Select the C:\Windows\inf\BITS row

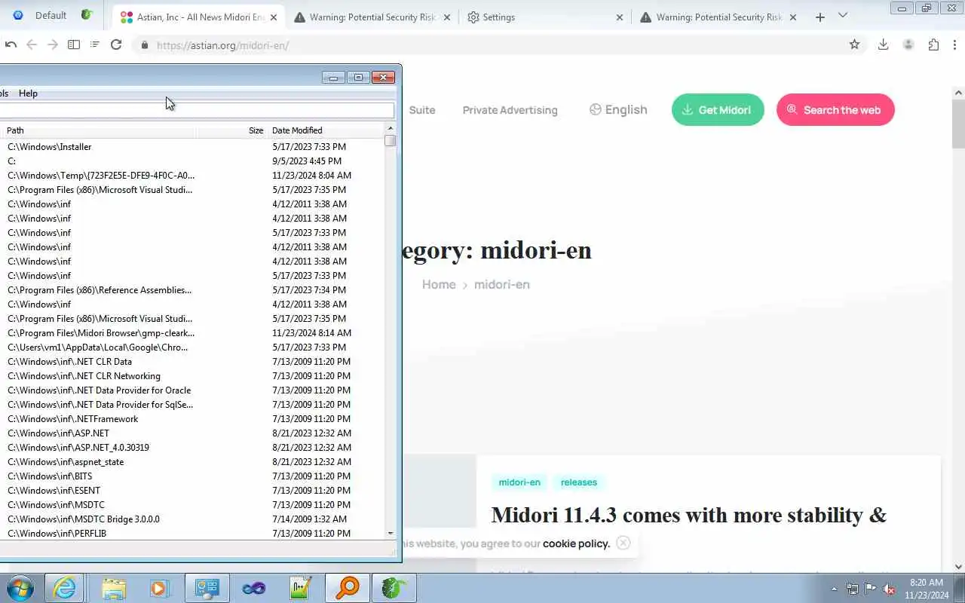pyautogui.click(x=192, y=476)
